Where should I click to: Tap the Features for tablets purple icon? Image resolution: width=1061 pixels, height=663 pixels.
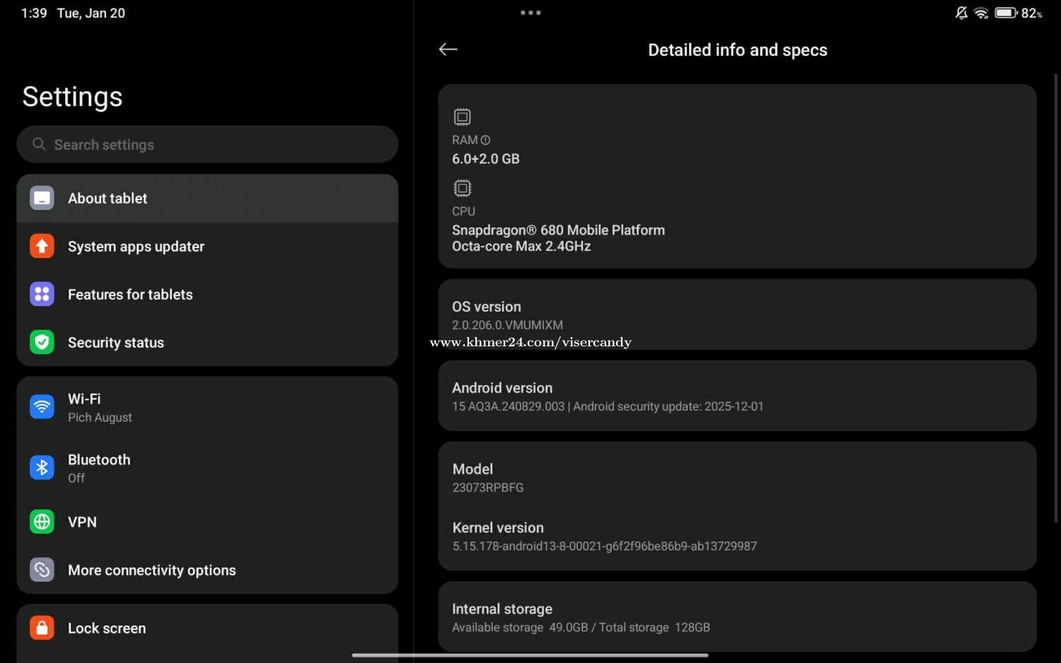click(42, 294)
